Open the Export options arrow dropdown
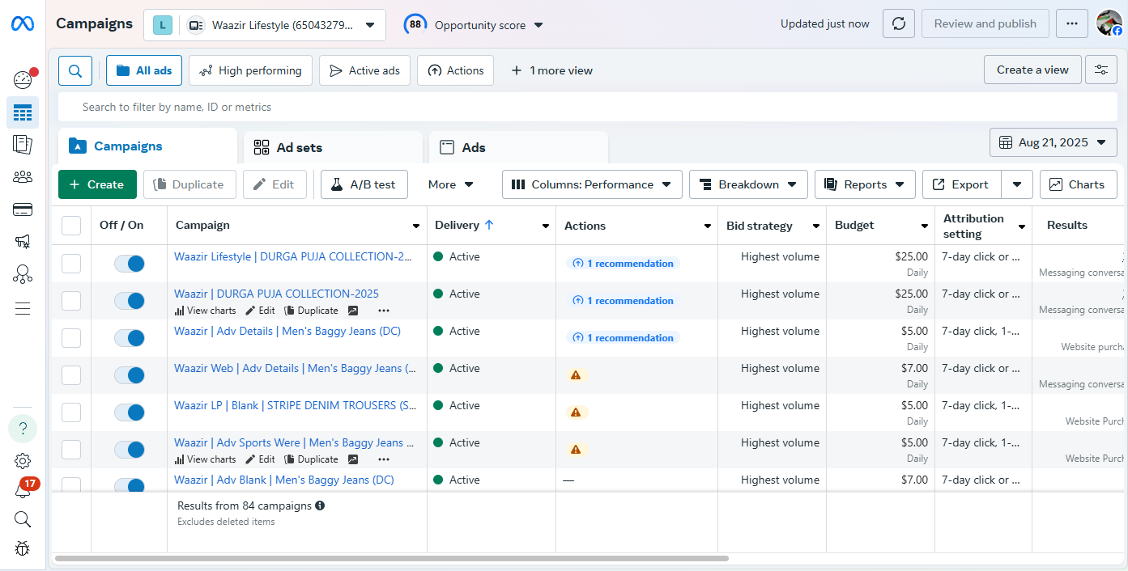The width and height of the screenshot is (1128, 571). click(x=1017, y=184)
